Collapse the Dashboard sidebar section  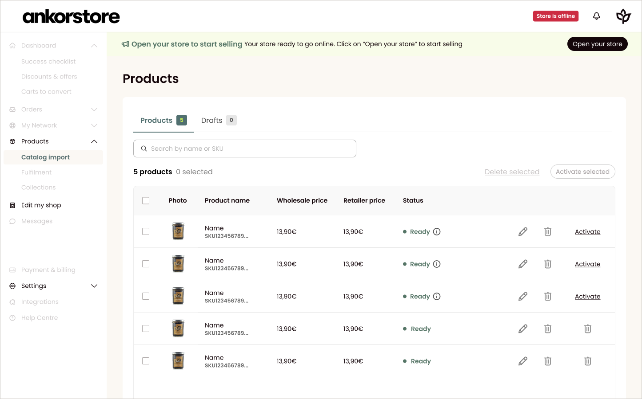pyautogui.click(x=94, y=46)
